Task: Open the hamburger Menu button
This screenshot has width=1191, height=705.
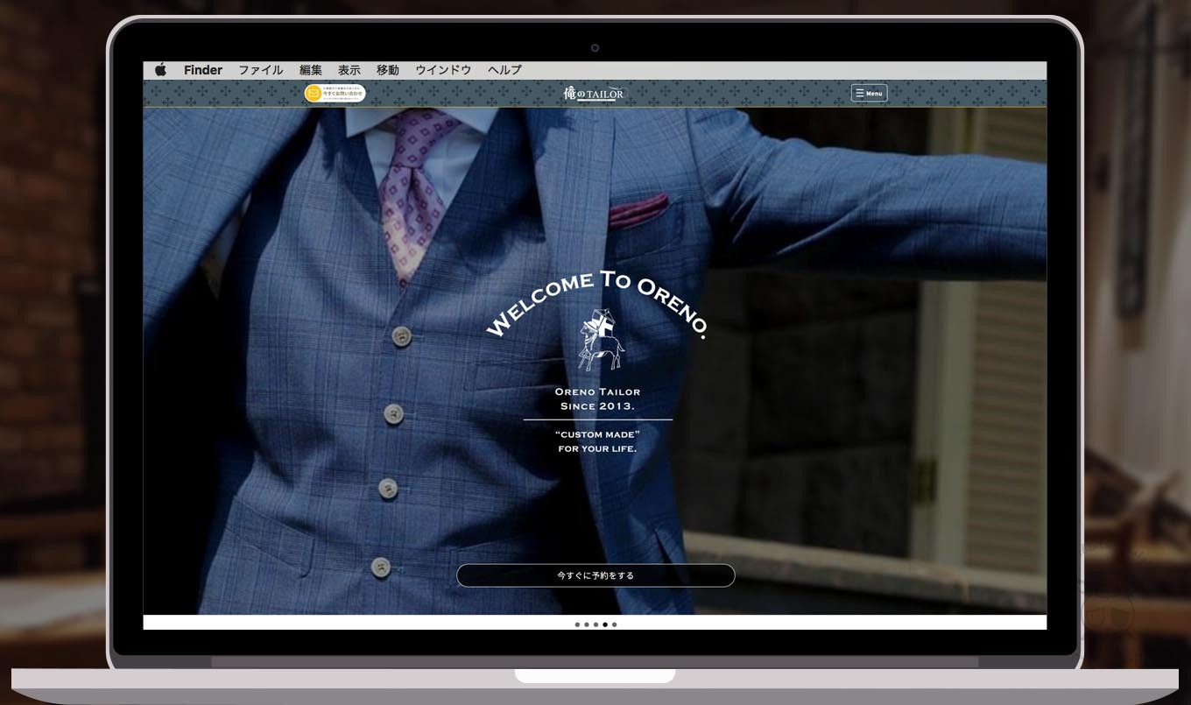Action: (869, 93)
